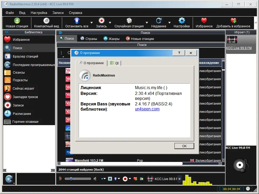
Task: Open the Справка menu
Action: pos(75,13)
